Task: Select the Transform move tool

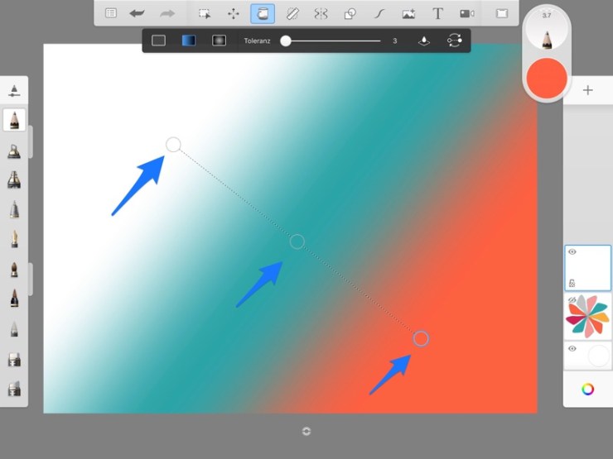Action: (234, 13)
